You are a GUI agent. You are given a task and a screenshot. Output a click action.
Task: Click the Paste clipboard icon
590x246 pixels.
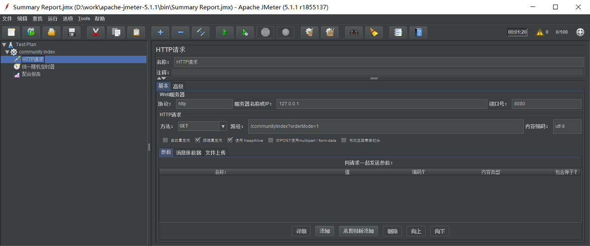click(136, 32)
